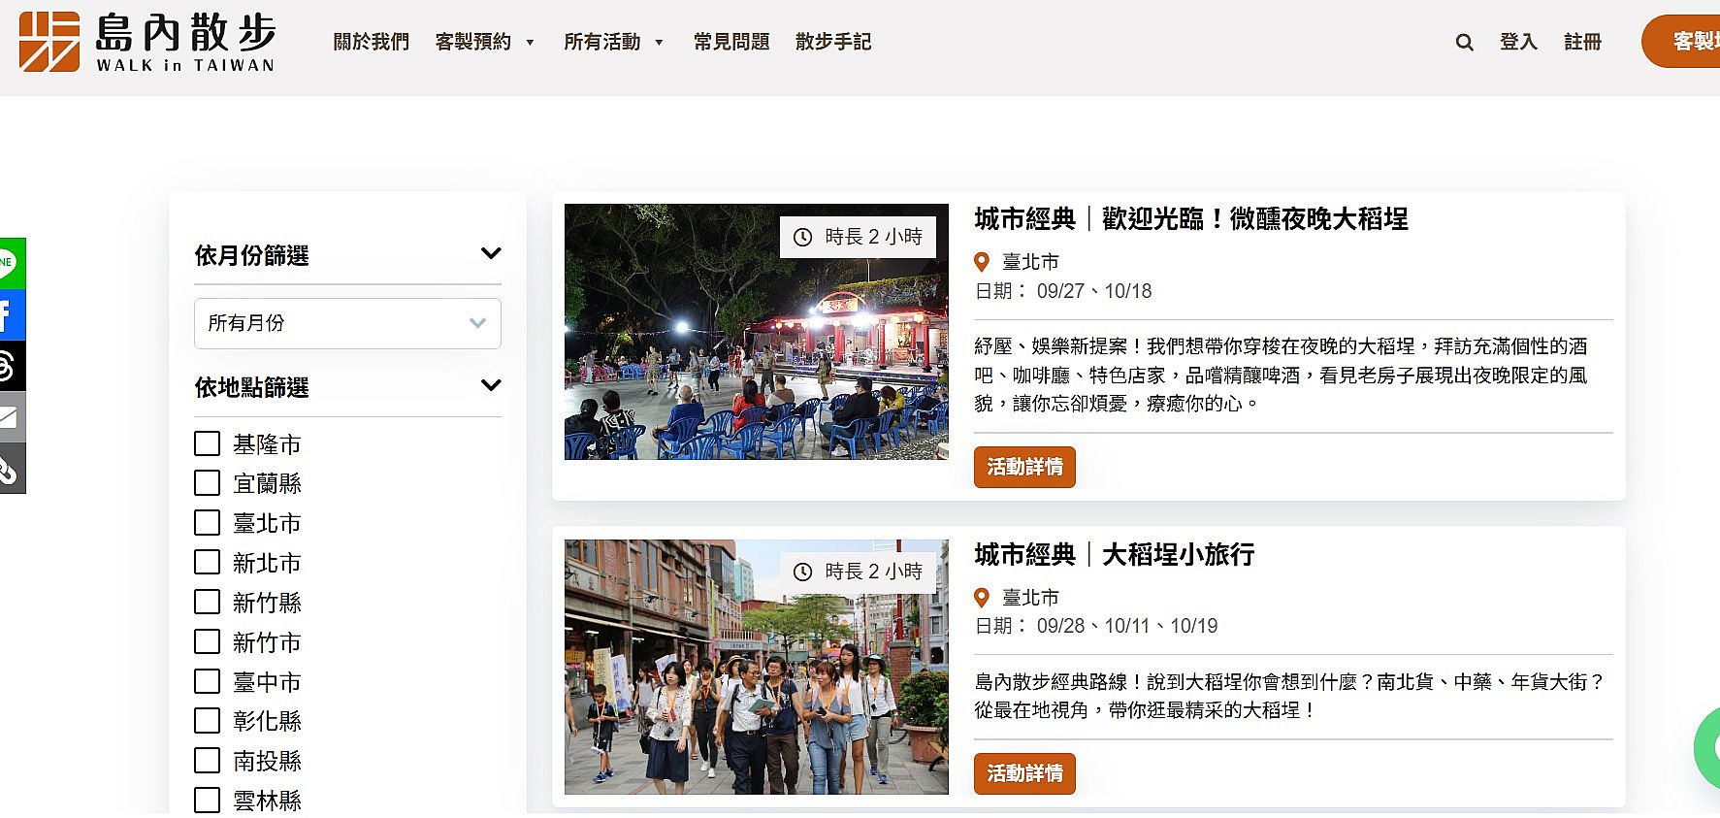The width and height of the screenshot is (1720, 818).
Task: Click the search magnifier icon
Action: tap(1464, 43)
